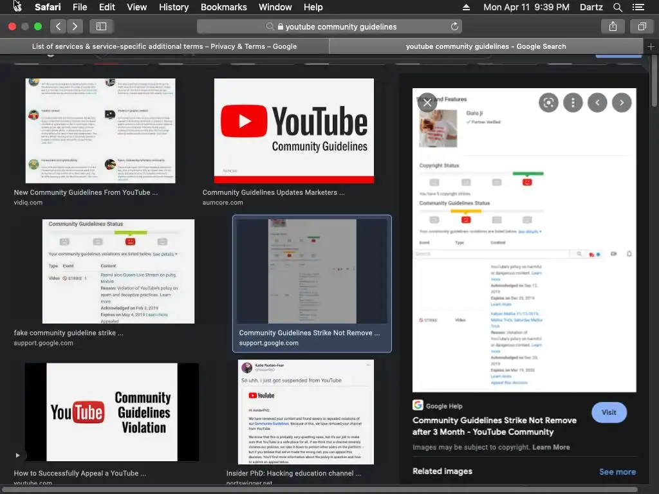Click the date and time in menu bar
The width and height of the screenshot is (659, 494).
tap(526, 7)
